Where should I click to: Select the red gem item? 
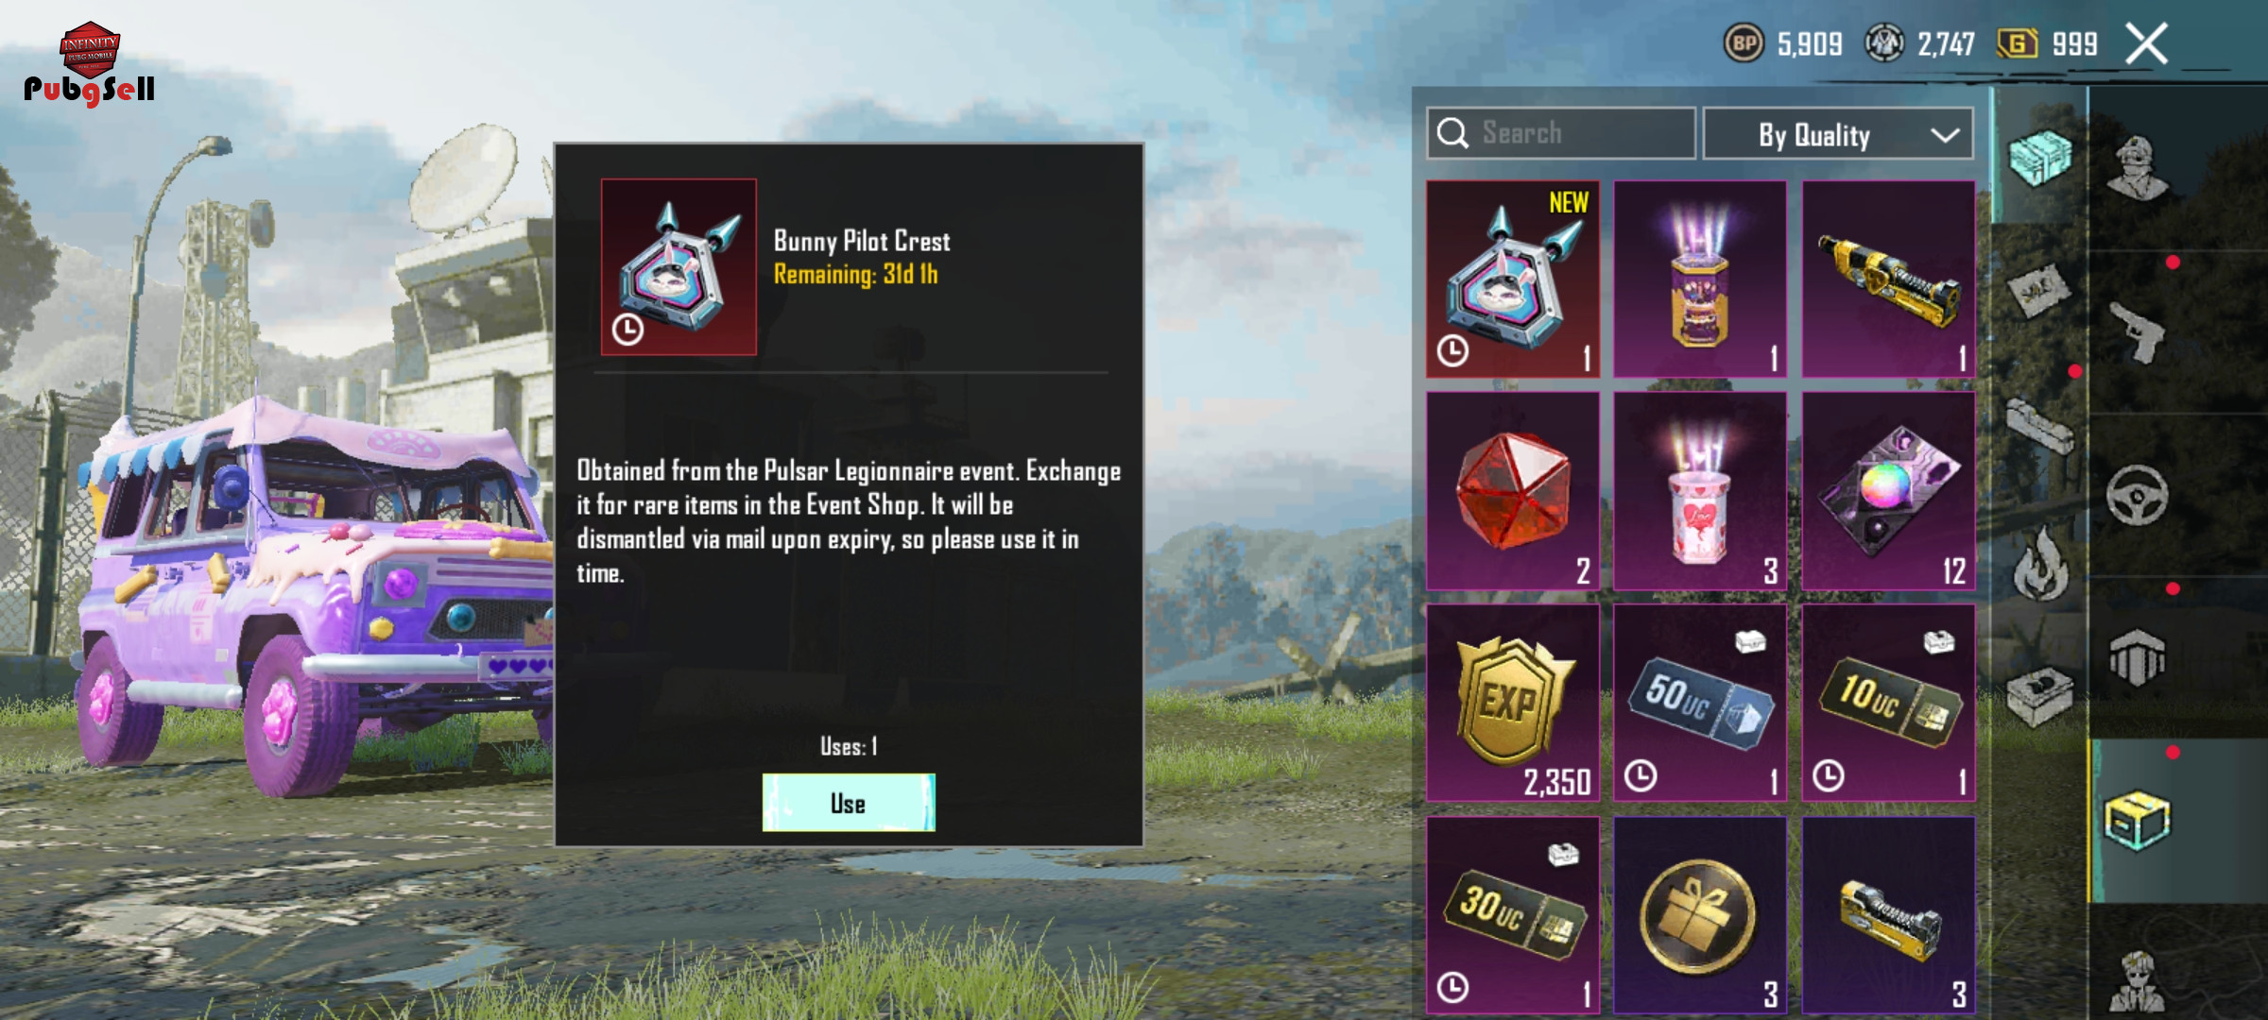1513,491
